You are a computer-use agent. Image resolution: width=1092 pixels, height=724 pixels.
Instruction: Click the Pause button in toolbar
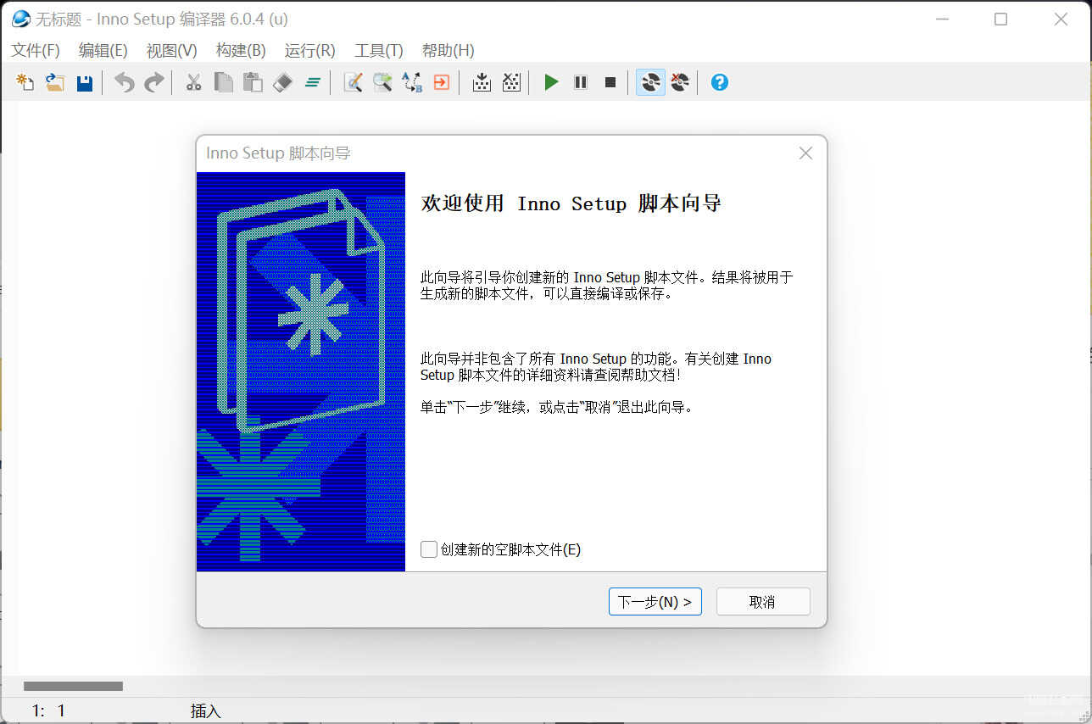point(581,82)
